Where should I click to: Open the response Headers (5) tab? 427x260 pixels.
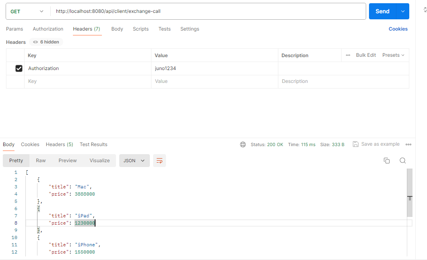click(59, 144)
